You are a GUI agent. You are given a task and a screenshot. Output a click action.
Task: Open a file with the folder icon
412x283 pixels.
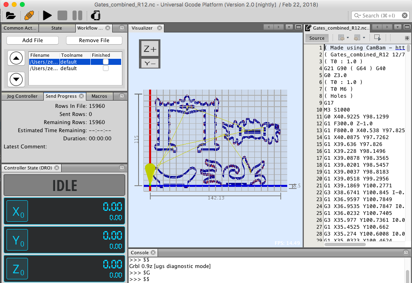[x=11, y=15]
